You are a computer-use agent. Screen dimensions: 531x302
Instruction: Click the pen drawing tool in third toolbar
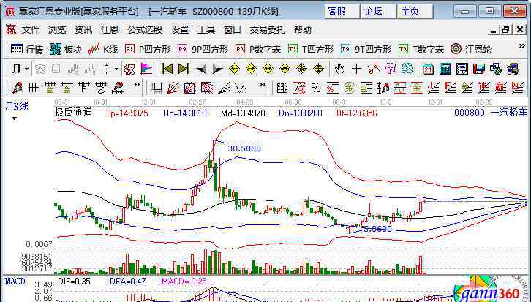pyautogui.click(x=17, y=88)
